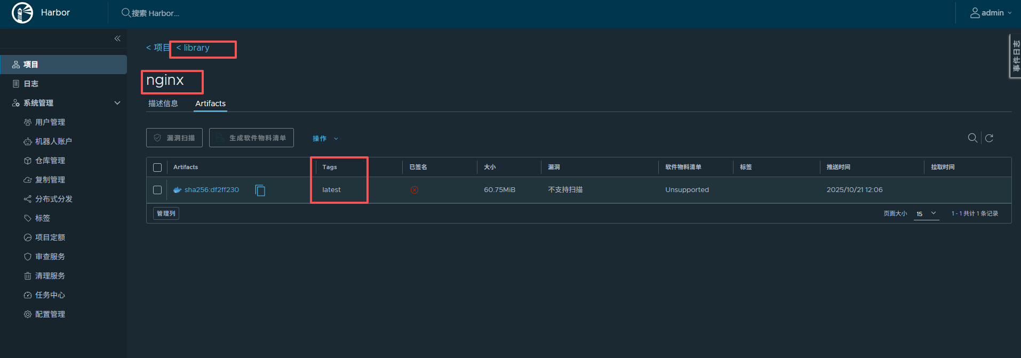The height and width of the screenshot is (358, 1021).
Task: Click the Unsupported SBOM cell
Action: (x=687, y=190)
